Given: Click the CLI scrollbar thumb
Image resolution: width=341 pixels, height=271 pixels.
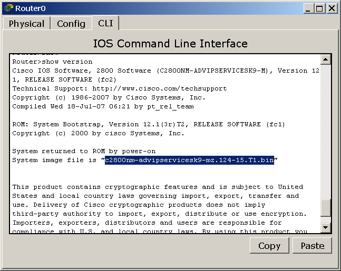Looking at the screenshot, I should 326,208.
